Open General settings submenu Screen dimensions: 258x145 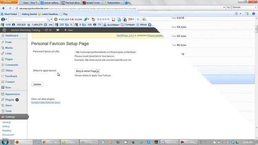point(6,122)
